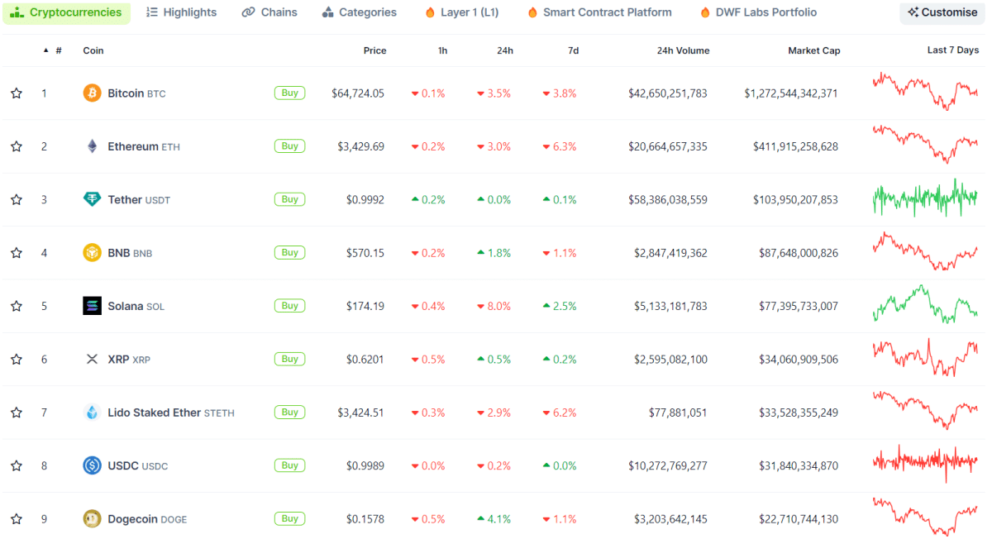Toggle the favorite star for Solana
The image size is (992, 539).
click(x=17, y=306)
